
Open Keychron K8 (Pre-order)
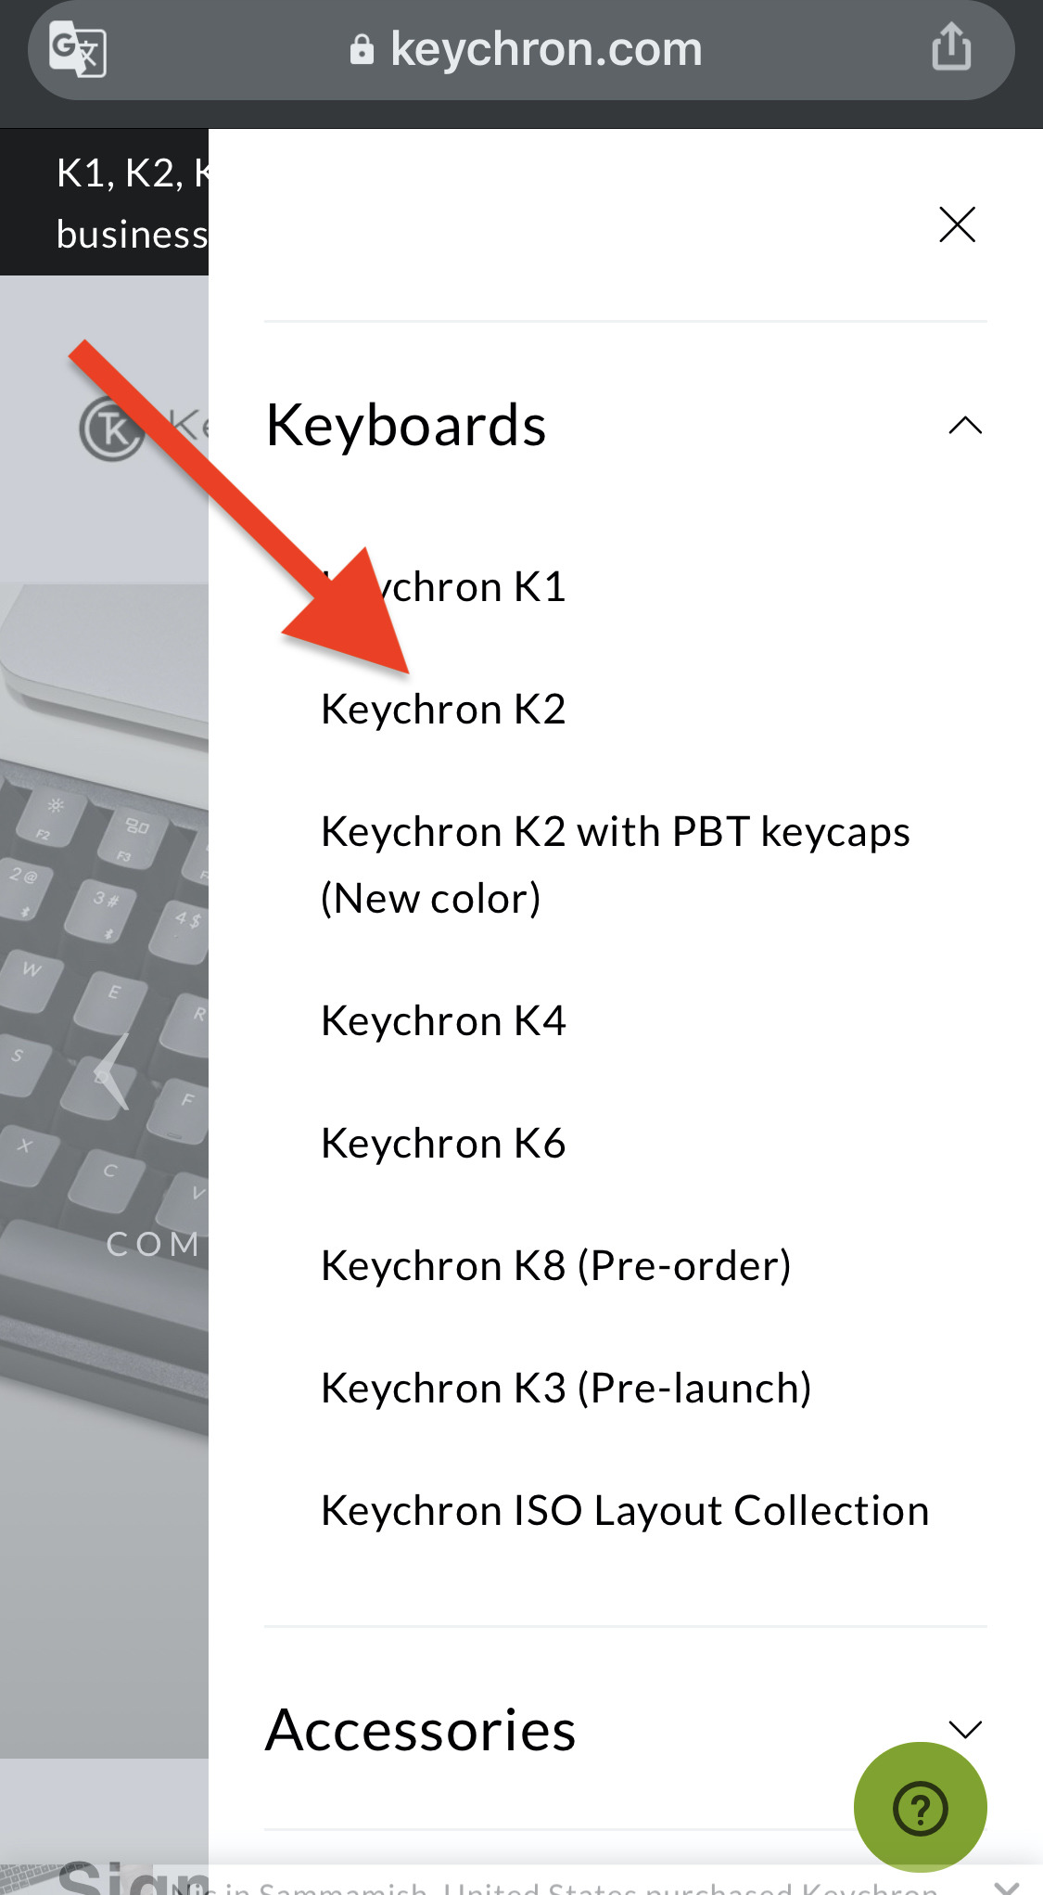pyautogui.click(x=556, y=1266)
